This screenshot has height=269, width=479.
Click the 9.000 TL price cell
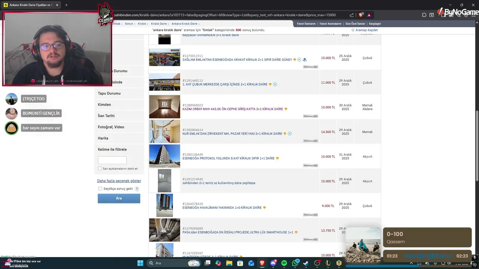pyautogui.click(x=328, y=206)
